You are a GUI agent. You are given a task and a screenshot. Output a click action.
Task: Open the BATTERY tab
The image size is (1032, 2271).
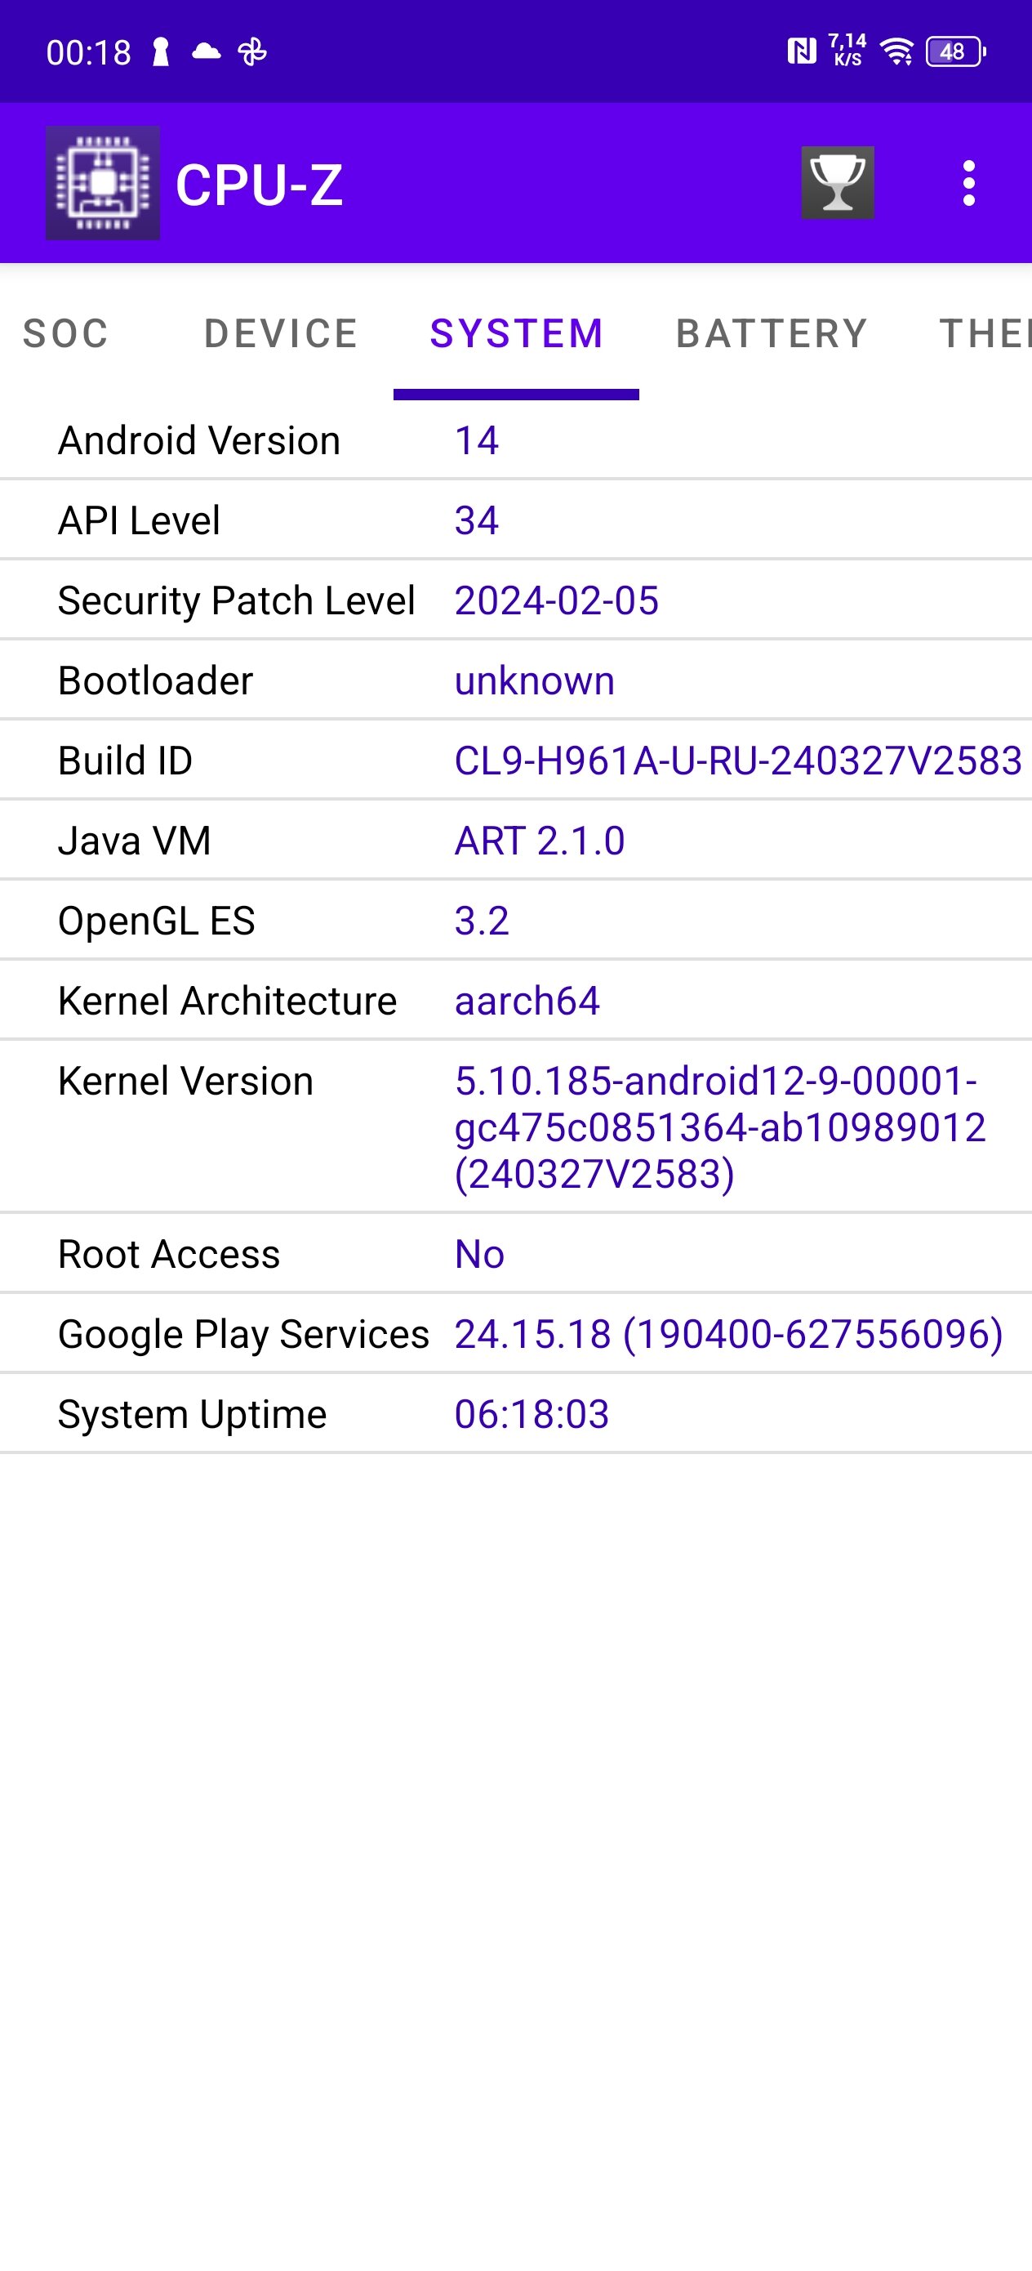(771, 334)
